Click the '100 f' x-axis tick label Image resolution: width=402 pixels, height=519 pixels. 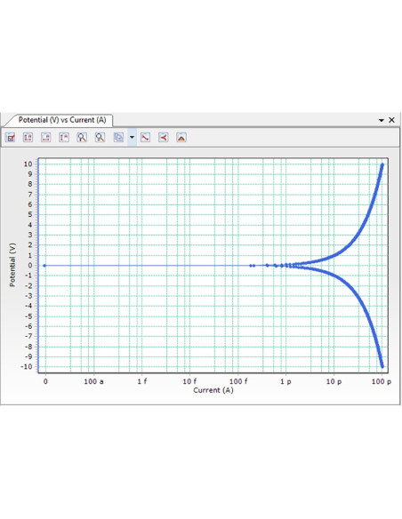238,381
